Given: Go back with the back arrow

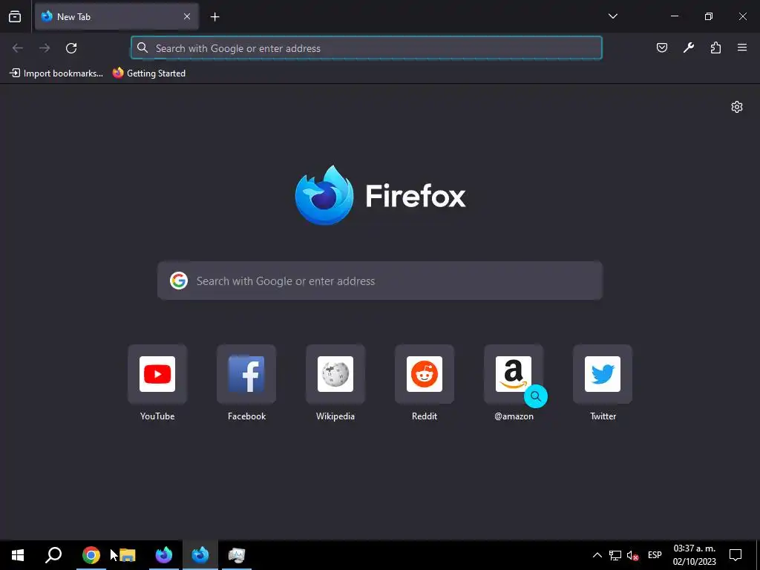Looking at the screenshot, I should pos(18,48).
